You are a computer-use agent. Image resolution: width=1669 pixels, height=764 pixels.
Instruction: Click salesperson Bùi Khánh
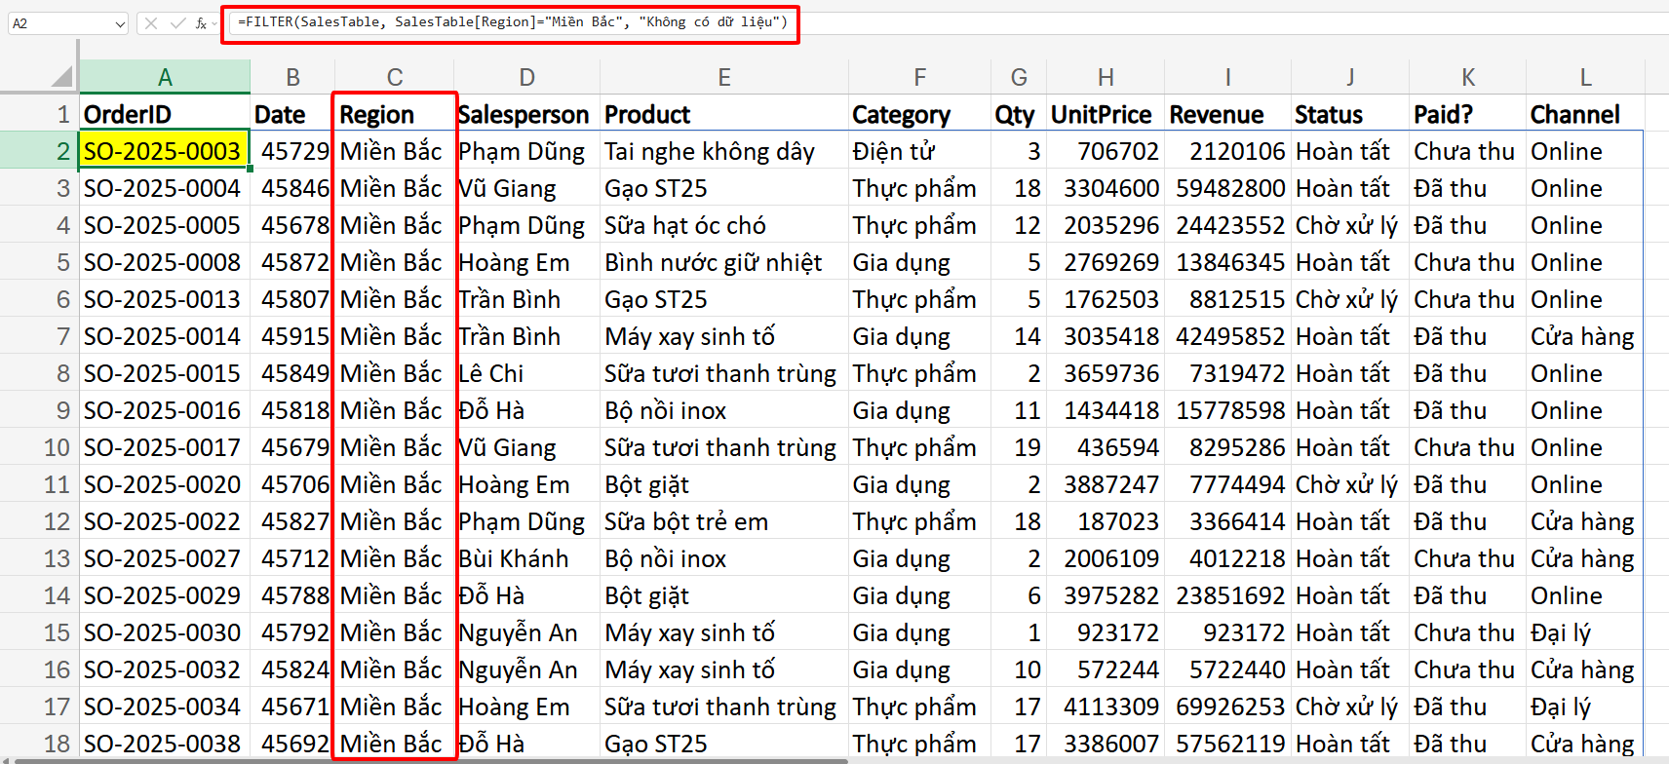point(527,558)
